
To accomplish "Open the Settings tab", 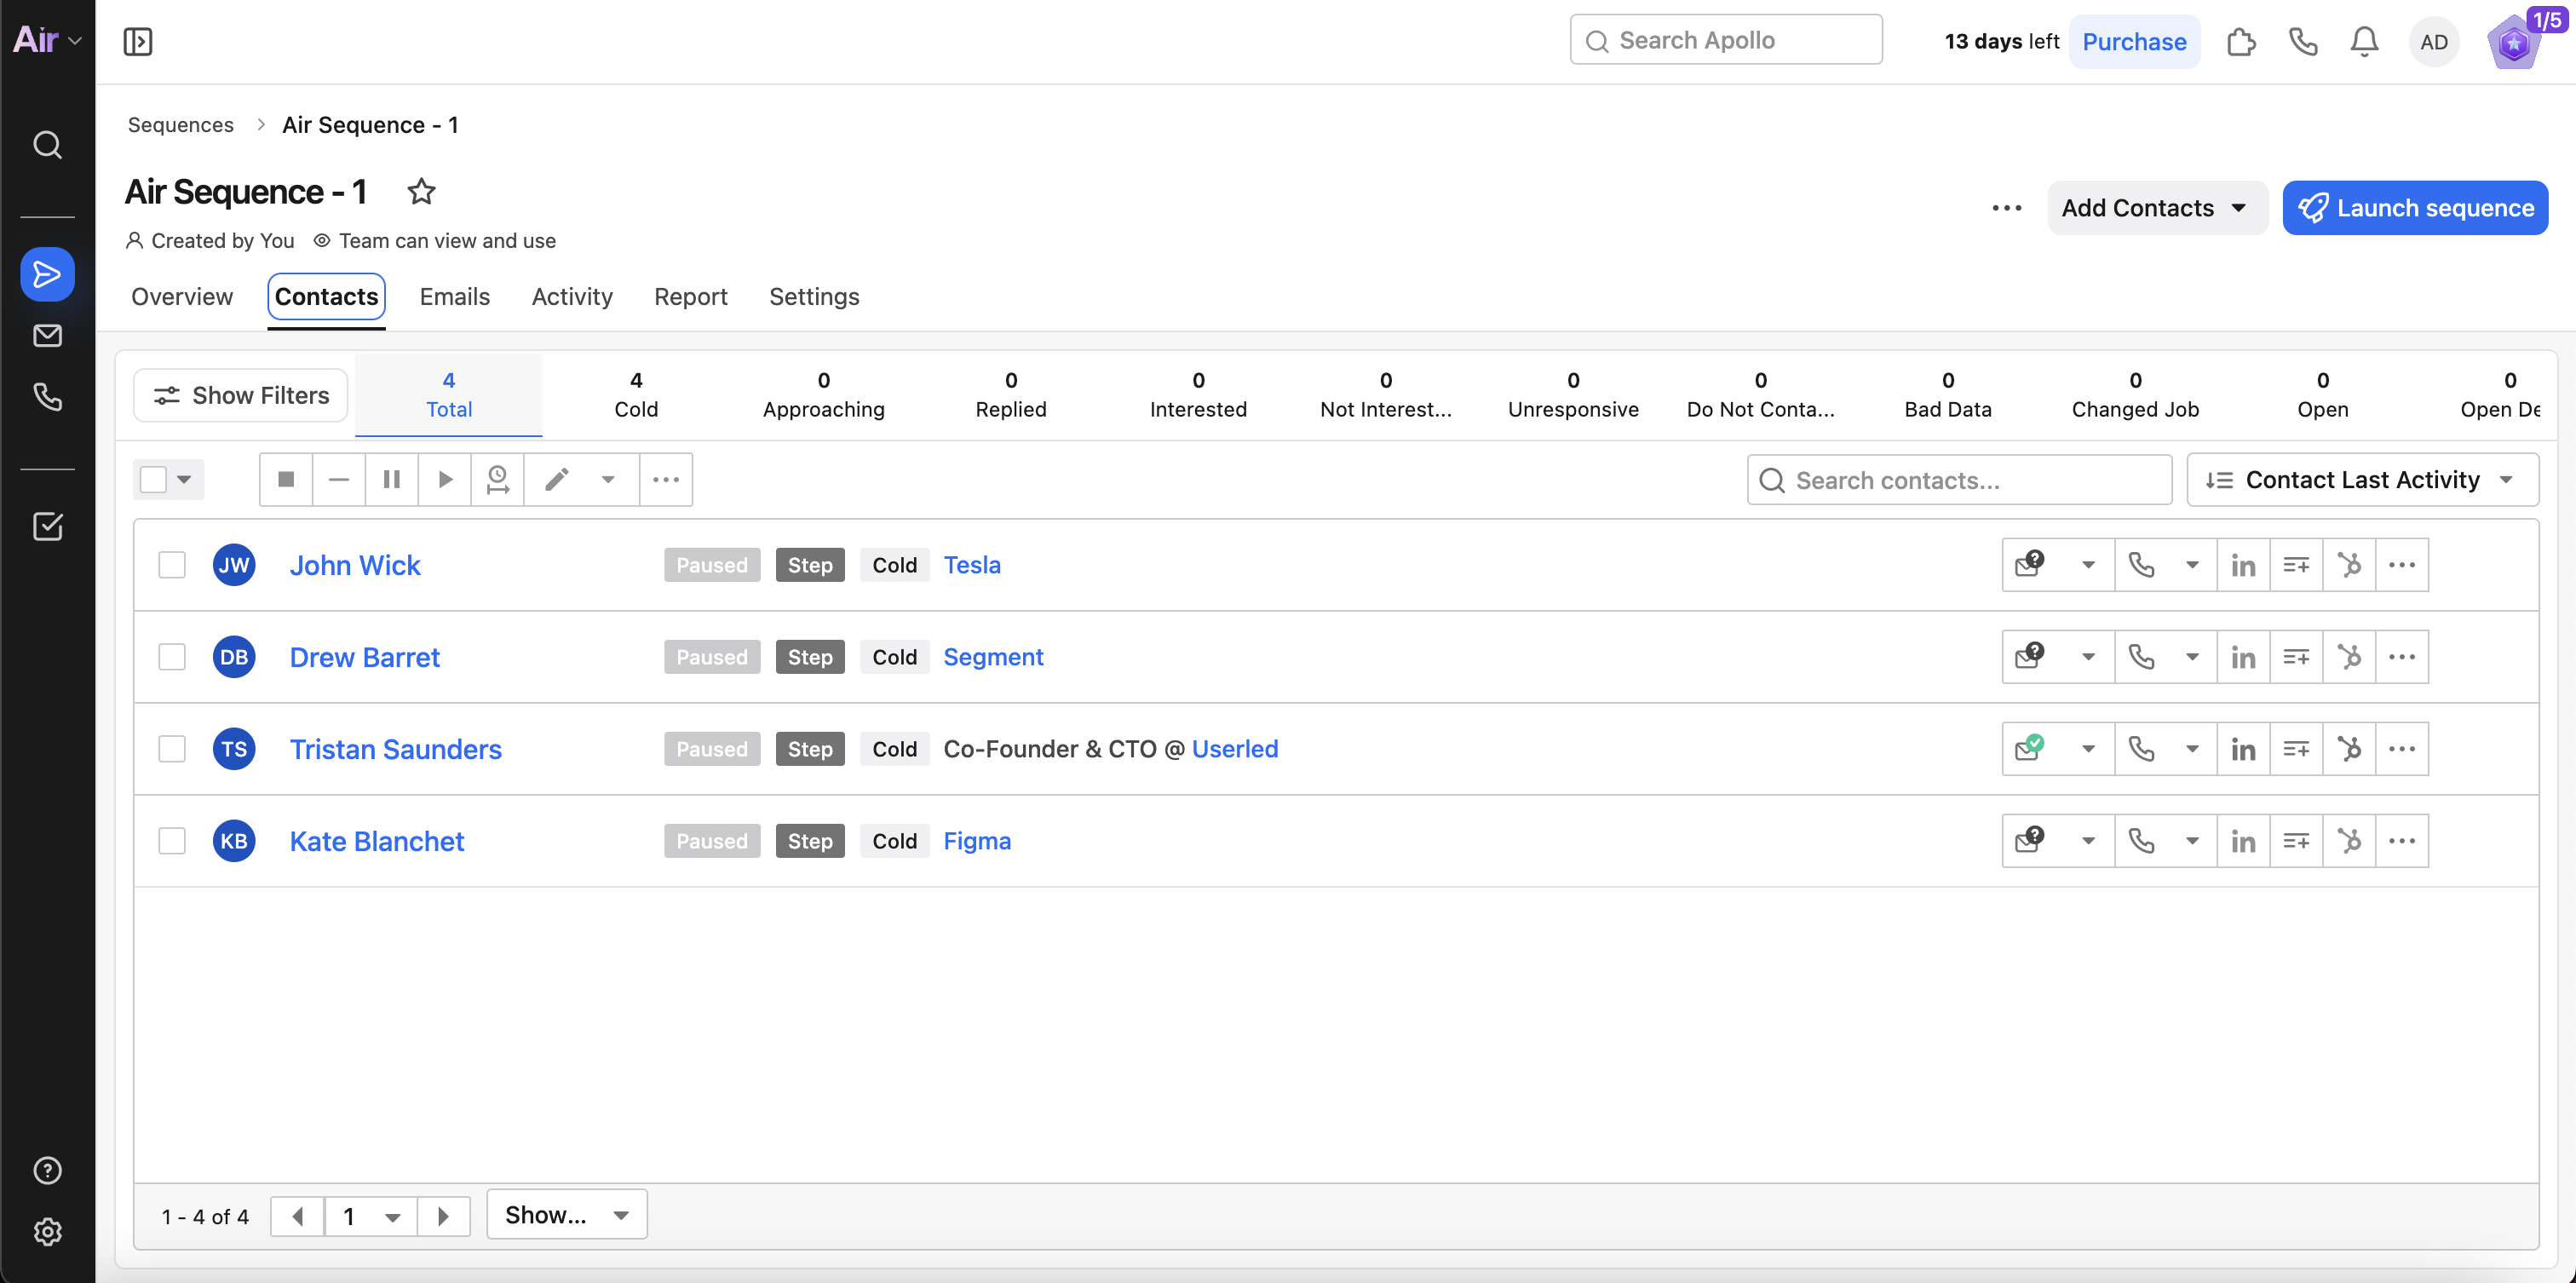I will point(813,296).
